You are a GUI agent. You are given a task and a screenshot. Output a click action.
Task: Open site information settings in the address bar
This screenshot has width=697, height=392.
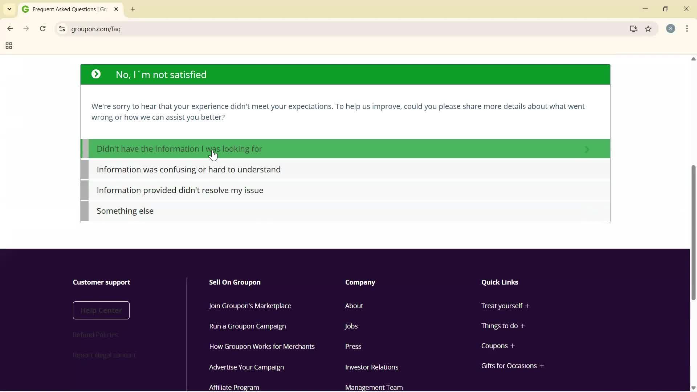click(62, 29)
